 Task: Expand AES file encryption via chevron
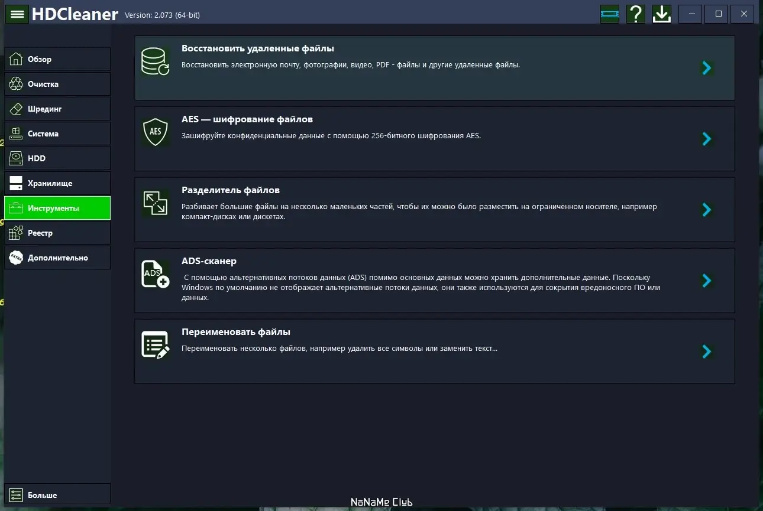click(706, 139)
